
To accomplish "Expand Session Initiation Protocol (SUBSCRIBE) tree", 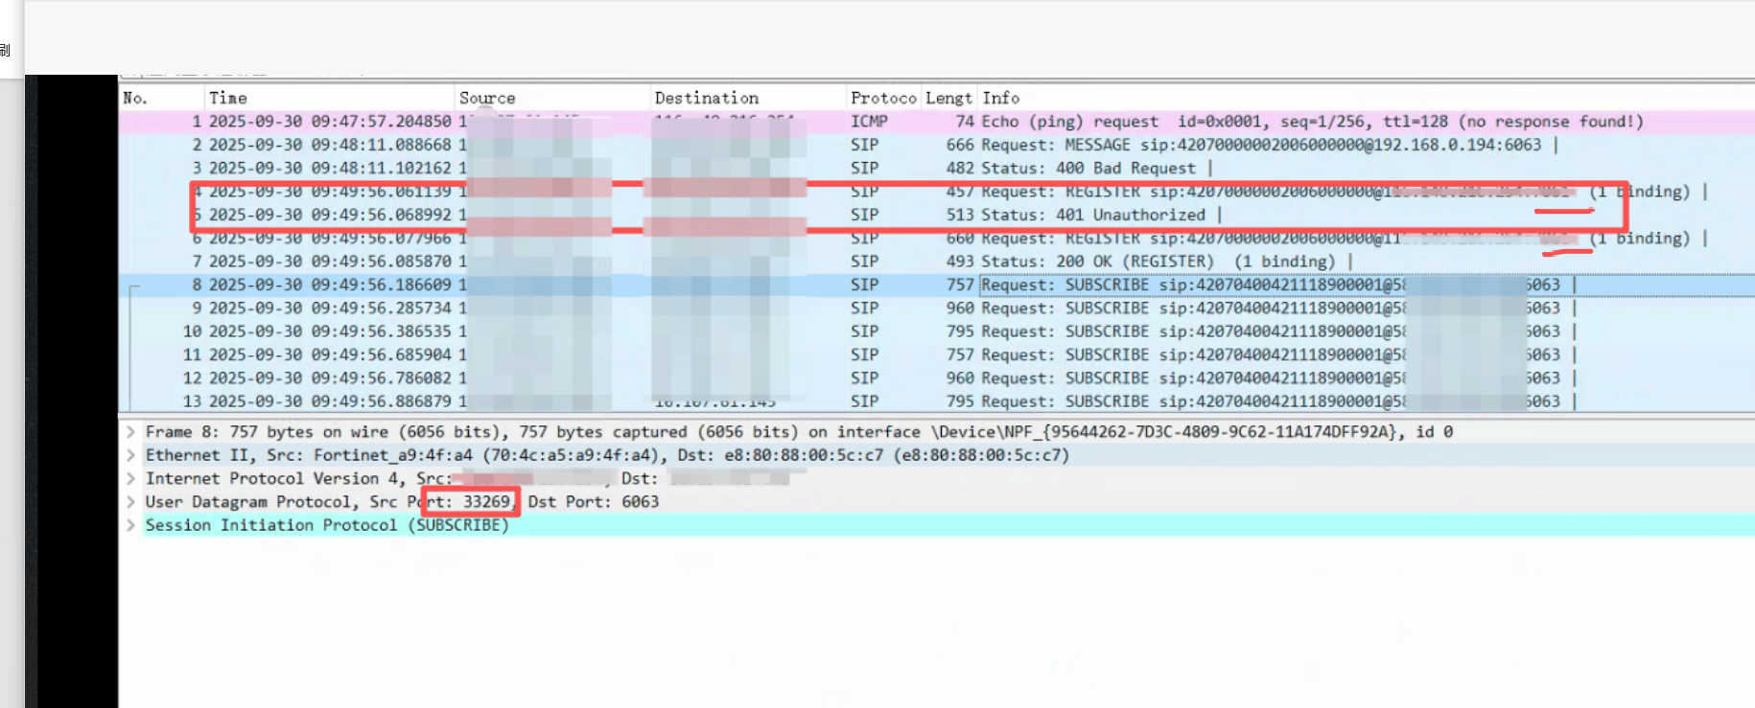I will pyautogui.click(x=130, y=525).
